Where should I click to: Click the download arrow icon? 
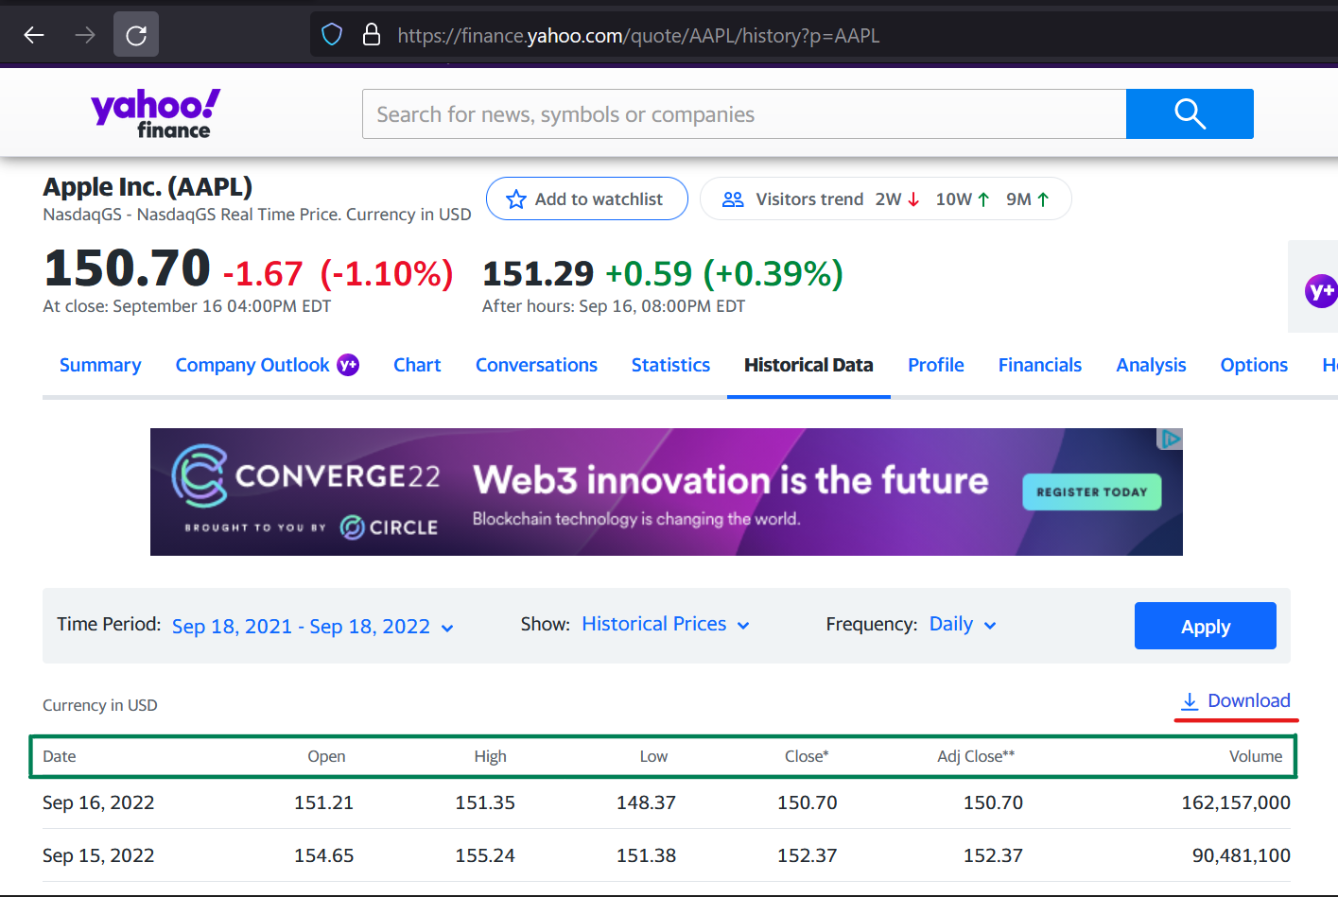coord(1190,701)
